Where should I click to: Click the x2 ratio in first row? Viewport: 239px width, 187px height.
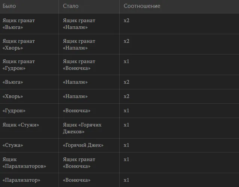coord(126,20)
